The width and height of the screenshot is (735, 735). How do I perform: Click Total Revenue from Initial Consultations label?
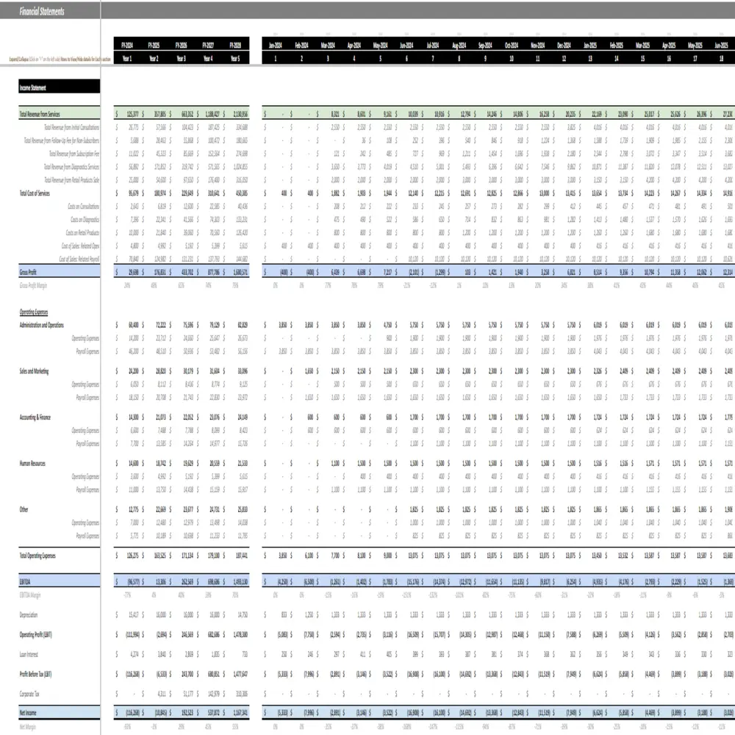(72, 127)
